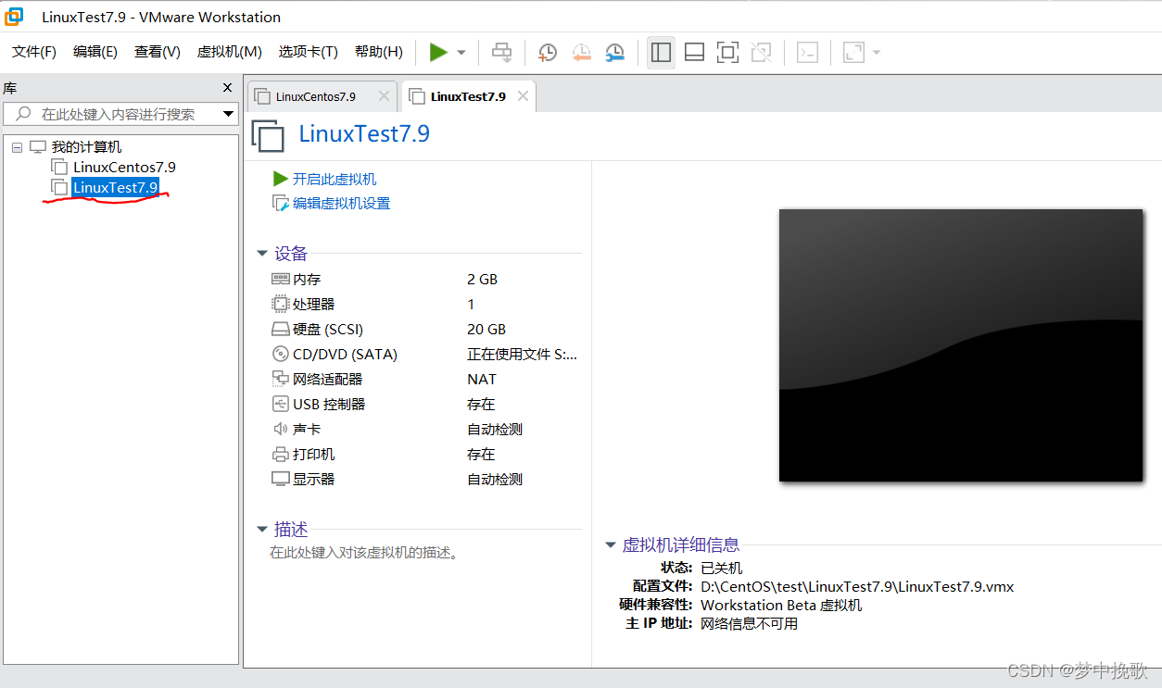The height and width of the screenshot is (688, 1162).
Task: Click the 网络适配器 device icon
Action: point(280,379)
